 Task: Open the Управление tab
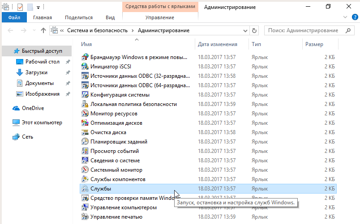[x=160, y=17]
